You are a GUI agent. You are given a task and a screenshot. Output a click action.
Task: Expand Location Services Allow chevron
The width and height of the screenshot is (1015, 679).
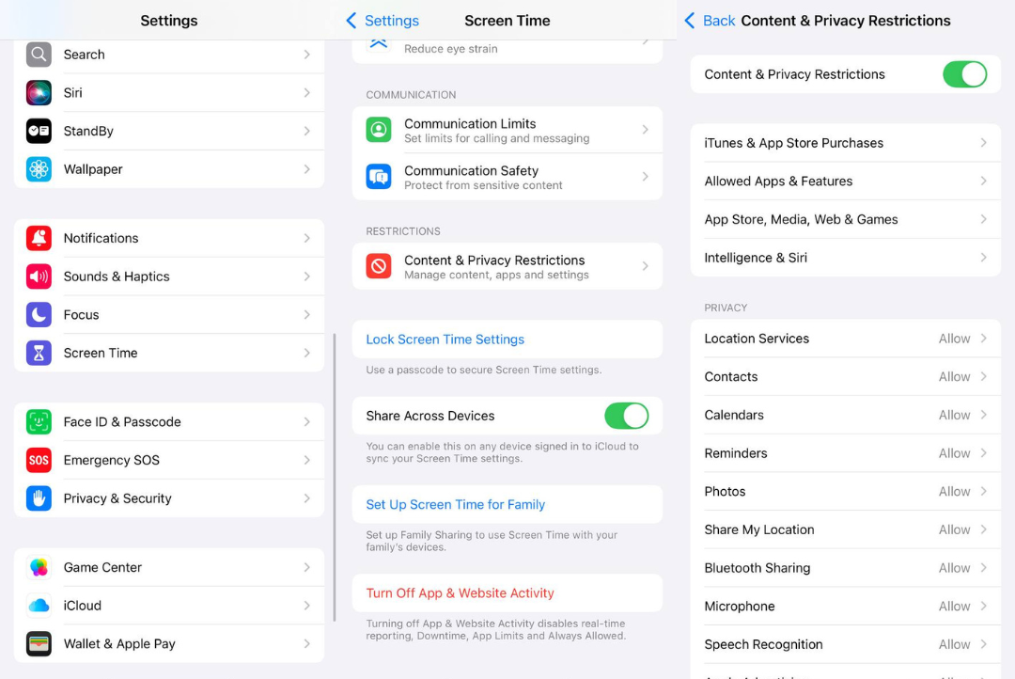pyautogui.click(x=983, y=339)
